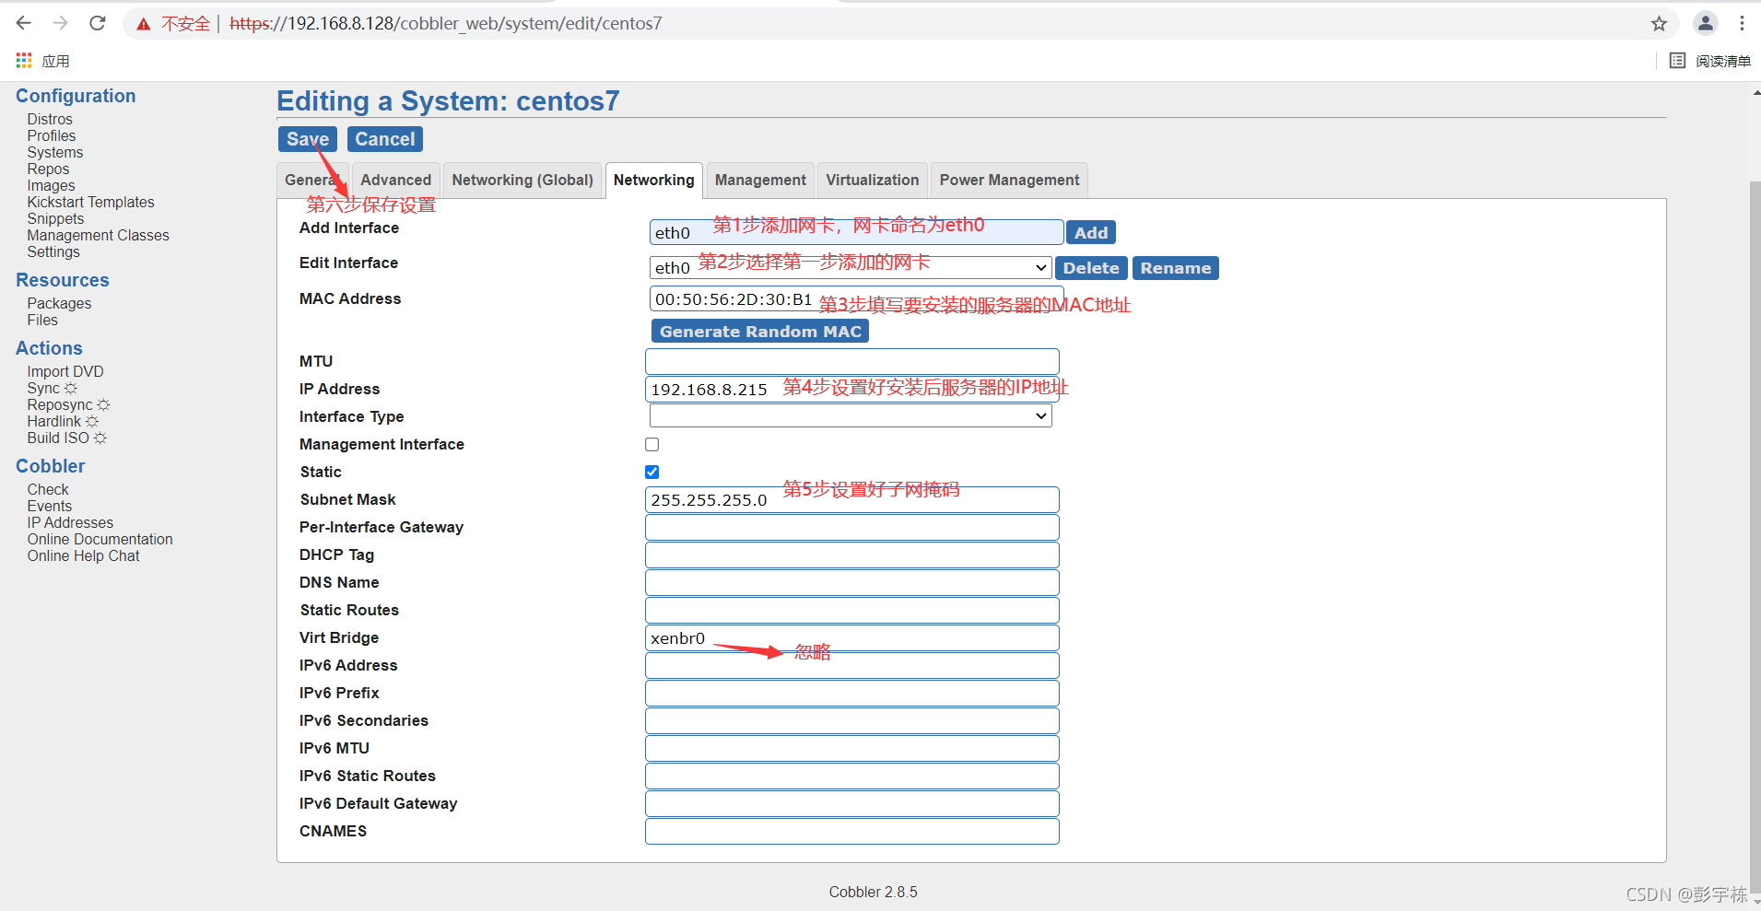This screenshot has height=911, width=1761.
Task: Bookmark this page with the star icon
Action: pyautogui.click(x=1659, y=24)
